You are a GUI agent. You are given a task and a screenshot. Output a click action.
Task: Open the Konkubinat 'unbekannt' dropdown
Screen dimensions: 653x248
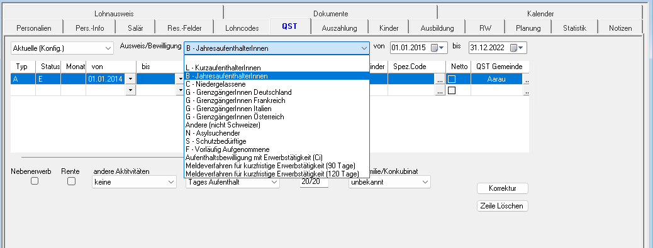click(389, 182)
